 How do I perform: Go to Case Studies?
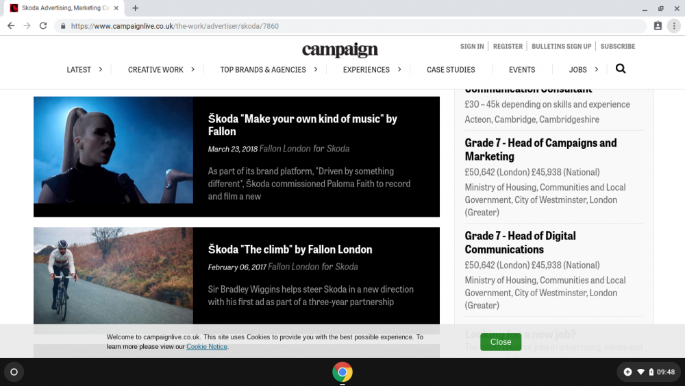[451, 69]
